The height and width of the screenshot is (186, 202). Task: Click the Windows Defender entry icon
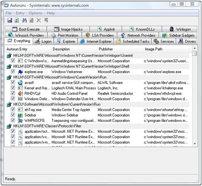pos(20,99)
